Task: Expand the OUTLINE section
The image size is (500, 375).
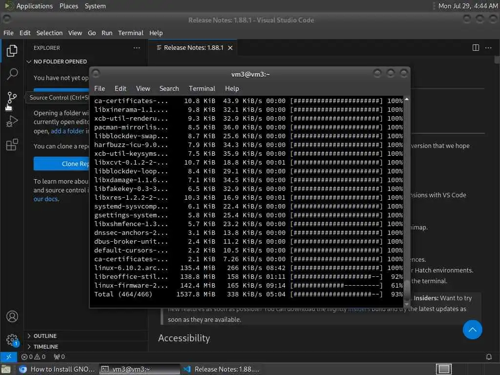Action: point(45,336)
